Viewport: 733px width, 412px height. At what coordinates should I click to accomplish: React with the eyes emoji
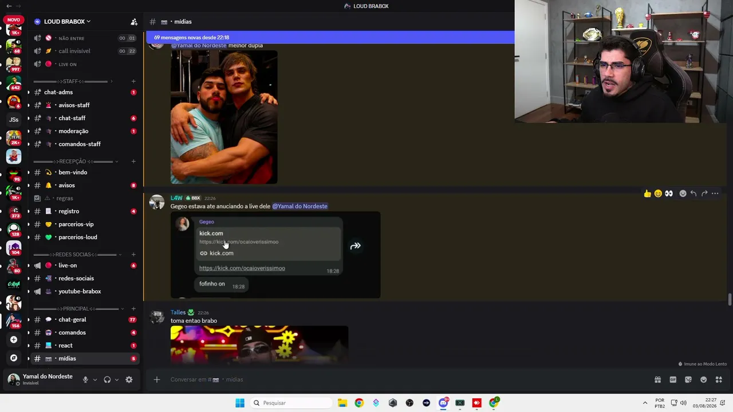669,193
